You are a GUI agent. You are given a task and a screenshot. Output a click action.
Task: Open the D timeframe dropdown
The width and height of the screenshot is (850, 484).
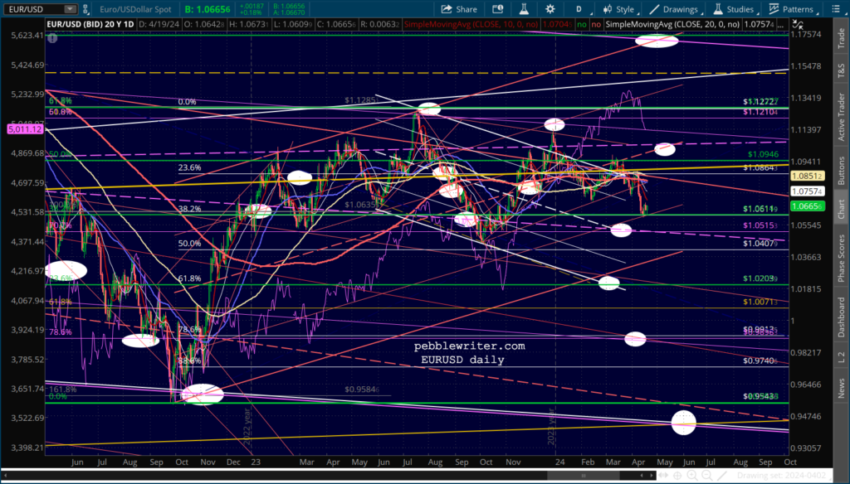[579, 9]
